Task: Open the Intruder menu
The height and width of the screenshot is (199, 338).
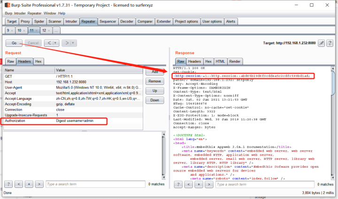Action: [20, 13]
